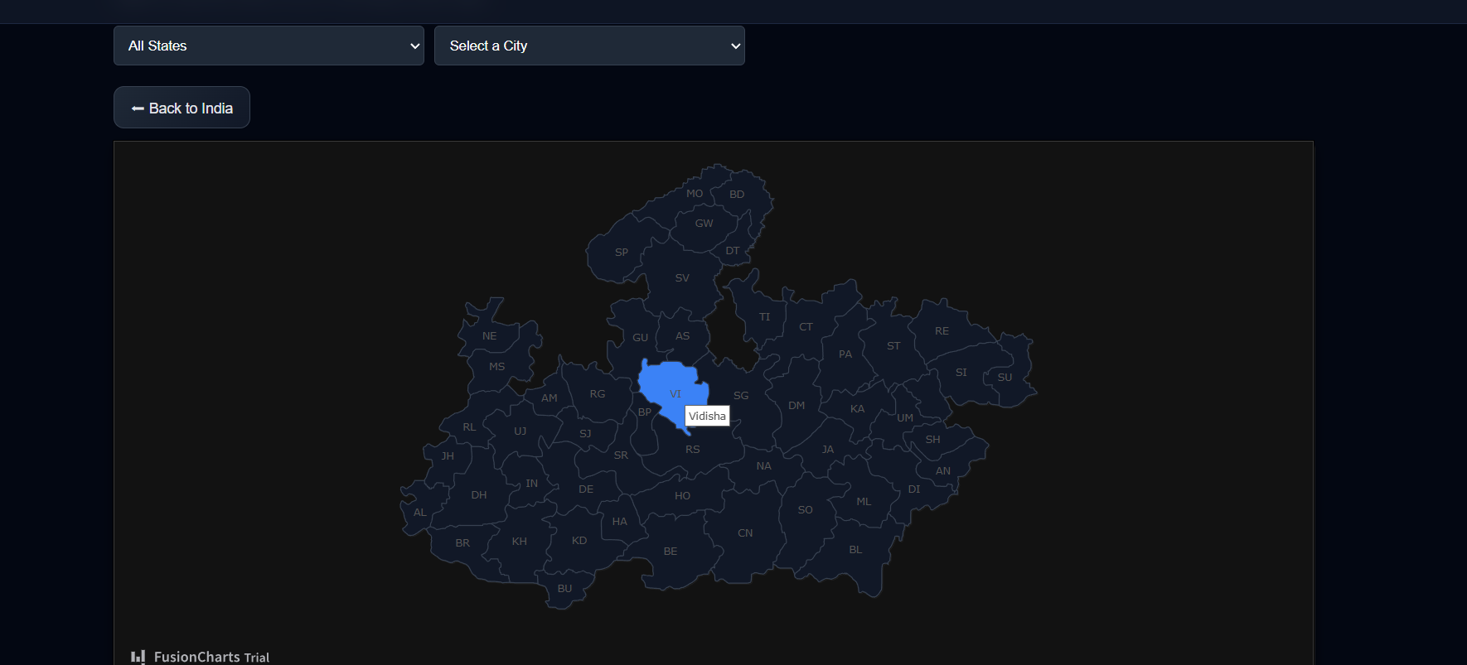Click the BU district at bottom
Image resolution: width=1467 pixels, height=665 pixels.
pos(564,589)
